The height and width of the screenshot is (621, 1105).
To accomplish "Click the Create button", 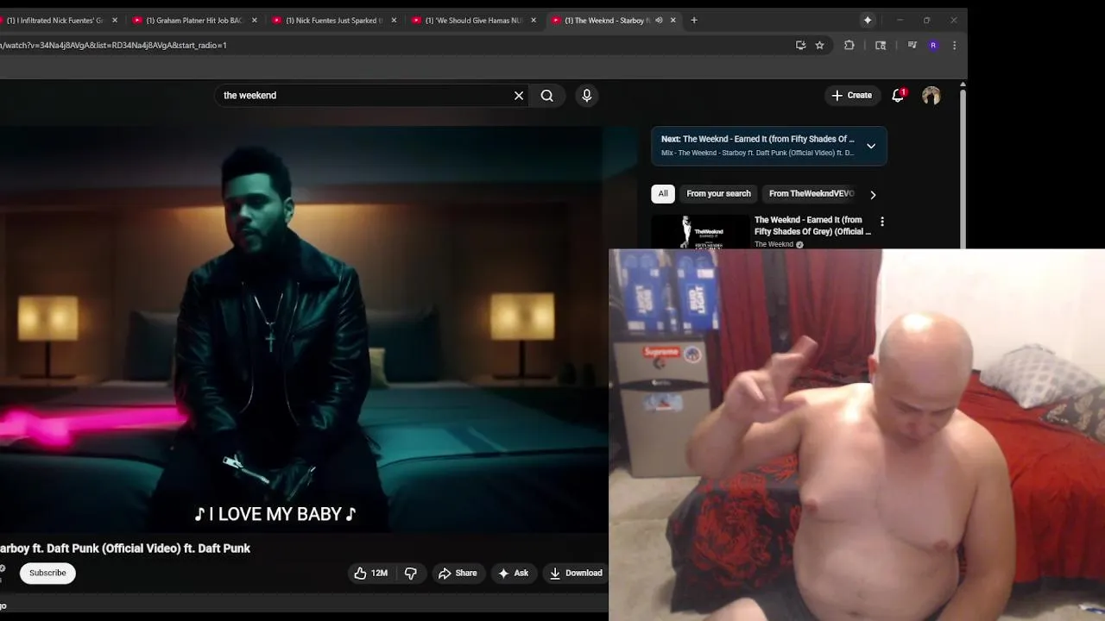I will [x=851, y=96].
